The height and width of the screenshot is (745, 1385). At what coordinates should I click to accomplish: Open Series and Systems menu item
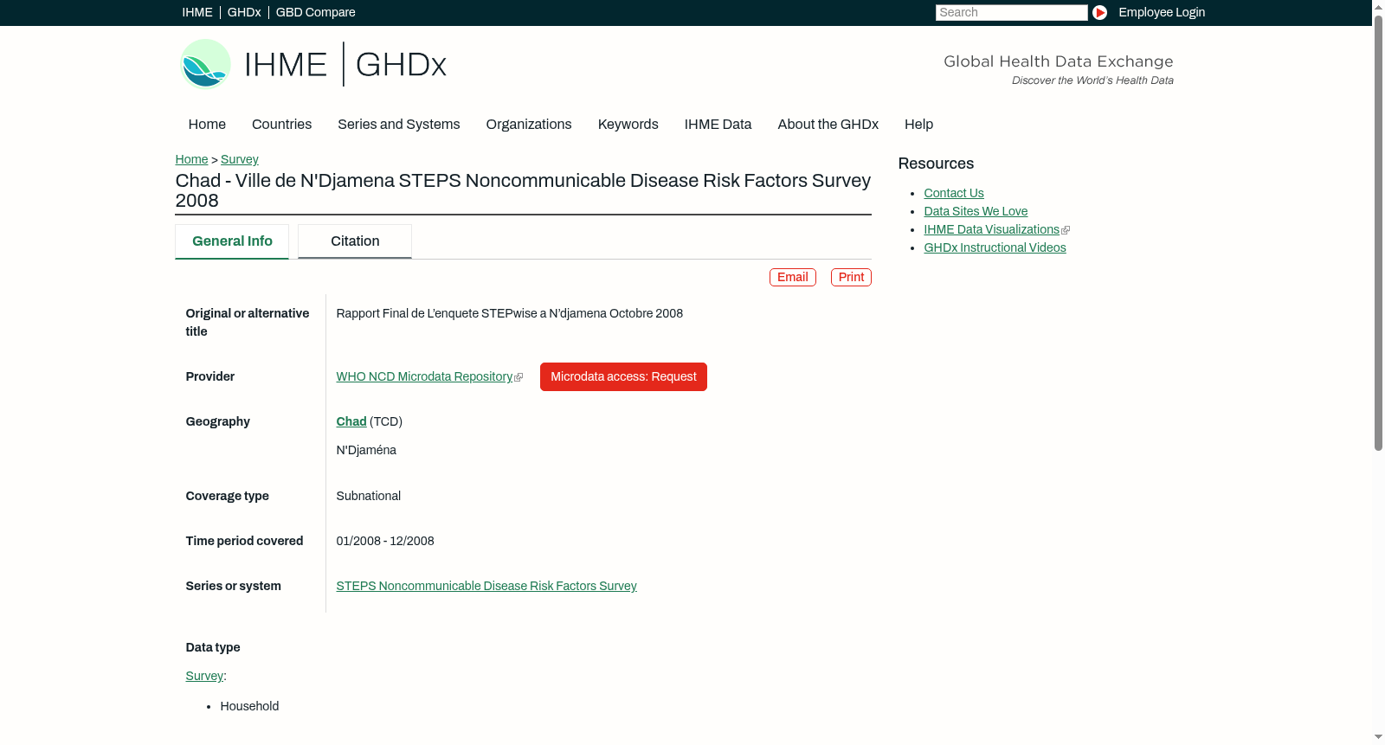click(399, 125)
